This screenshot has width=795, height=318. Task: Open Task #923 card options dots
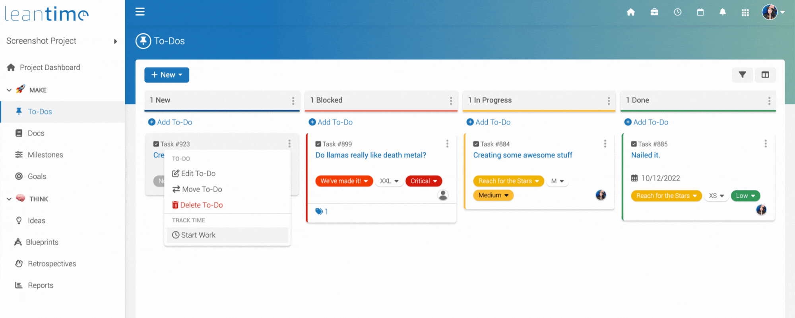[x=289, y=143]
